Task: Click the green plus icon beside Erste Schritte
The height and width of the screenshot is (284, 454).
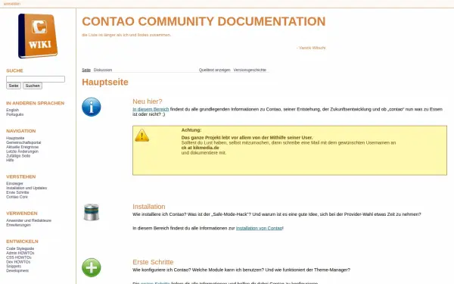Action: [x=92, y=267]
